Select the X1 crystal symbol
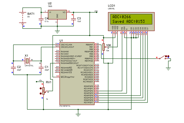Image resolution: width=184 pixels, height=123 pixels. 27,61
